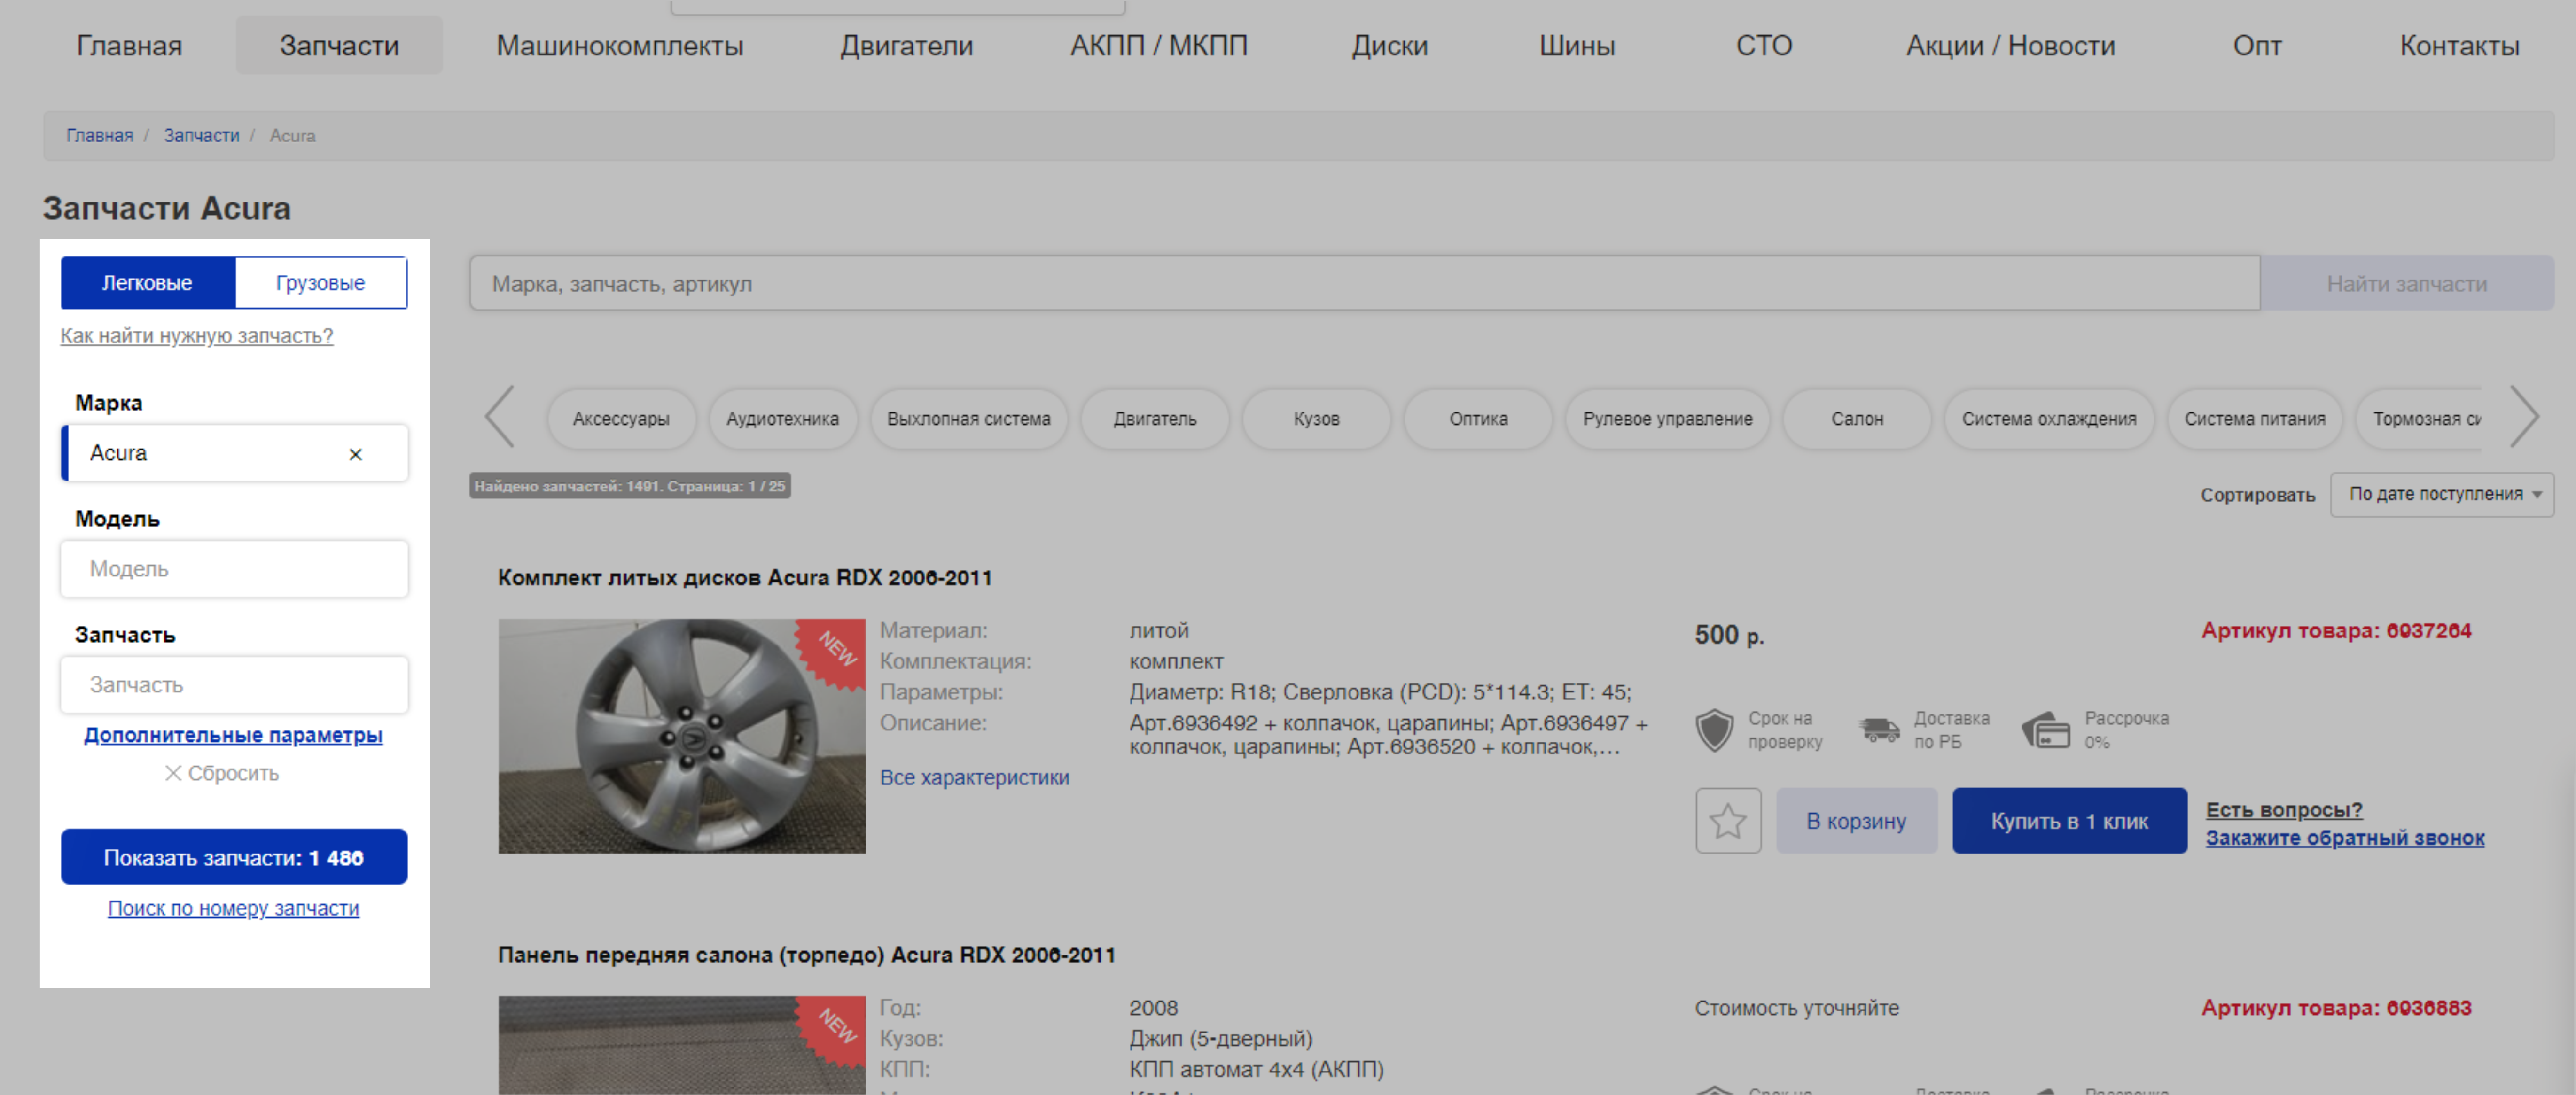2576x1095 pixels.
Task: Filter by Двигатель category chip
Action: click(1155, 419)
